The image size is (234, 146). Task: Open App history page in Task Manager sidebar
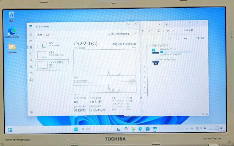point(31,54)
